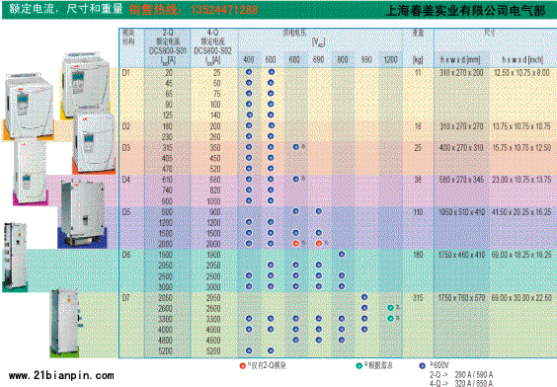Click the red dot in the 690 column of row 2000
The width and height of the screenshot is (557, 387).
[319, 243]
